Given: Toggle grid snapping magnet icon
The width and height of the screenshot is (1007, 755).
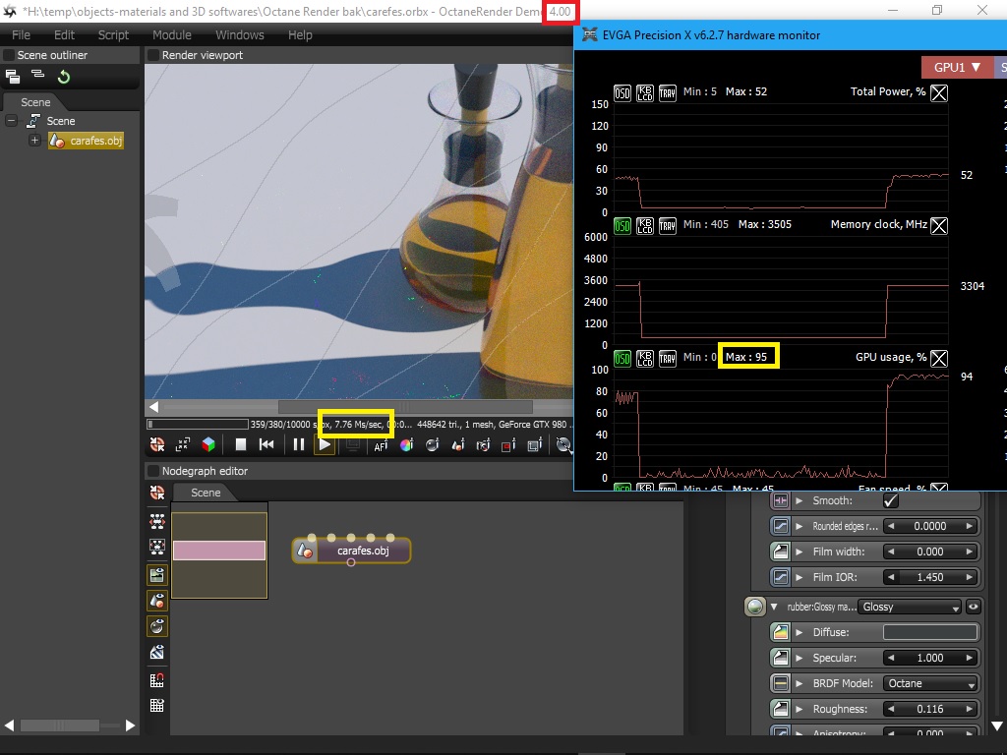Looking at the screenshot, I should [x=157, y=680].
